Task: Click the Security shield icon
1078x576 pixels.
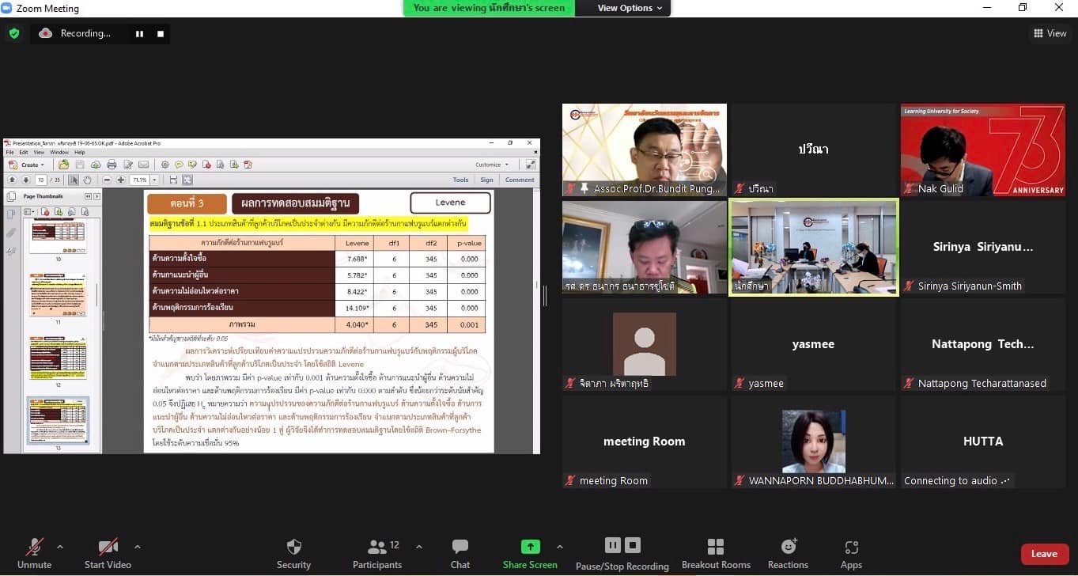Action: 293,548
